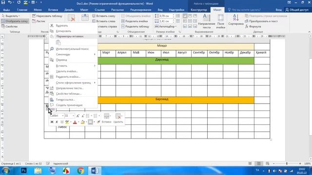Screen dimensions: 312x175
Task: Click Вставить слева button
Action: click(x=104, y=21)
